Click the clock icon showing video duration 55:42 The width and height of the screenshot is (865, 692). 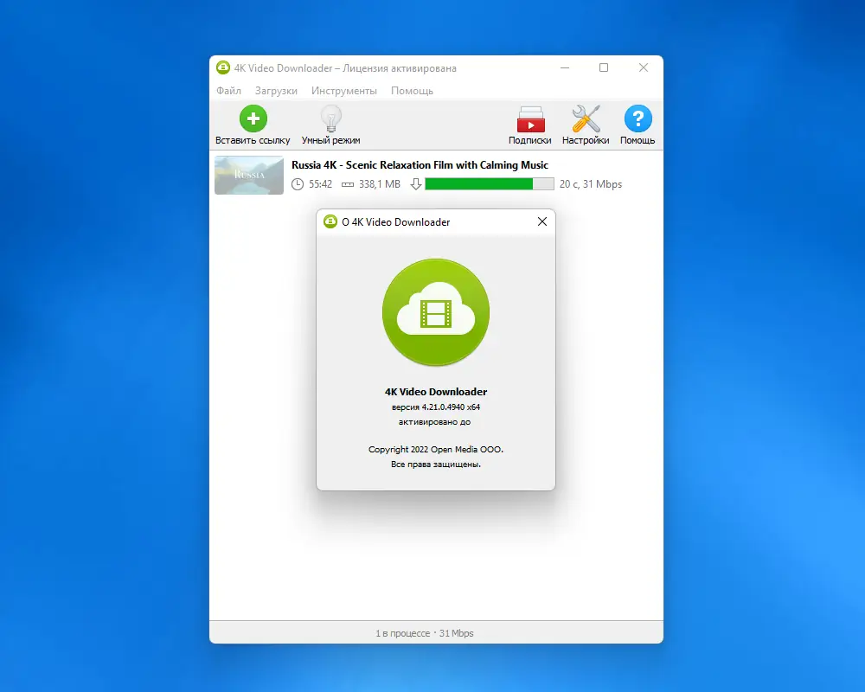[x=297, y=183]
